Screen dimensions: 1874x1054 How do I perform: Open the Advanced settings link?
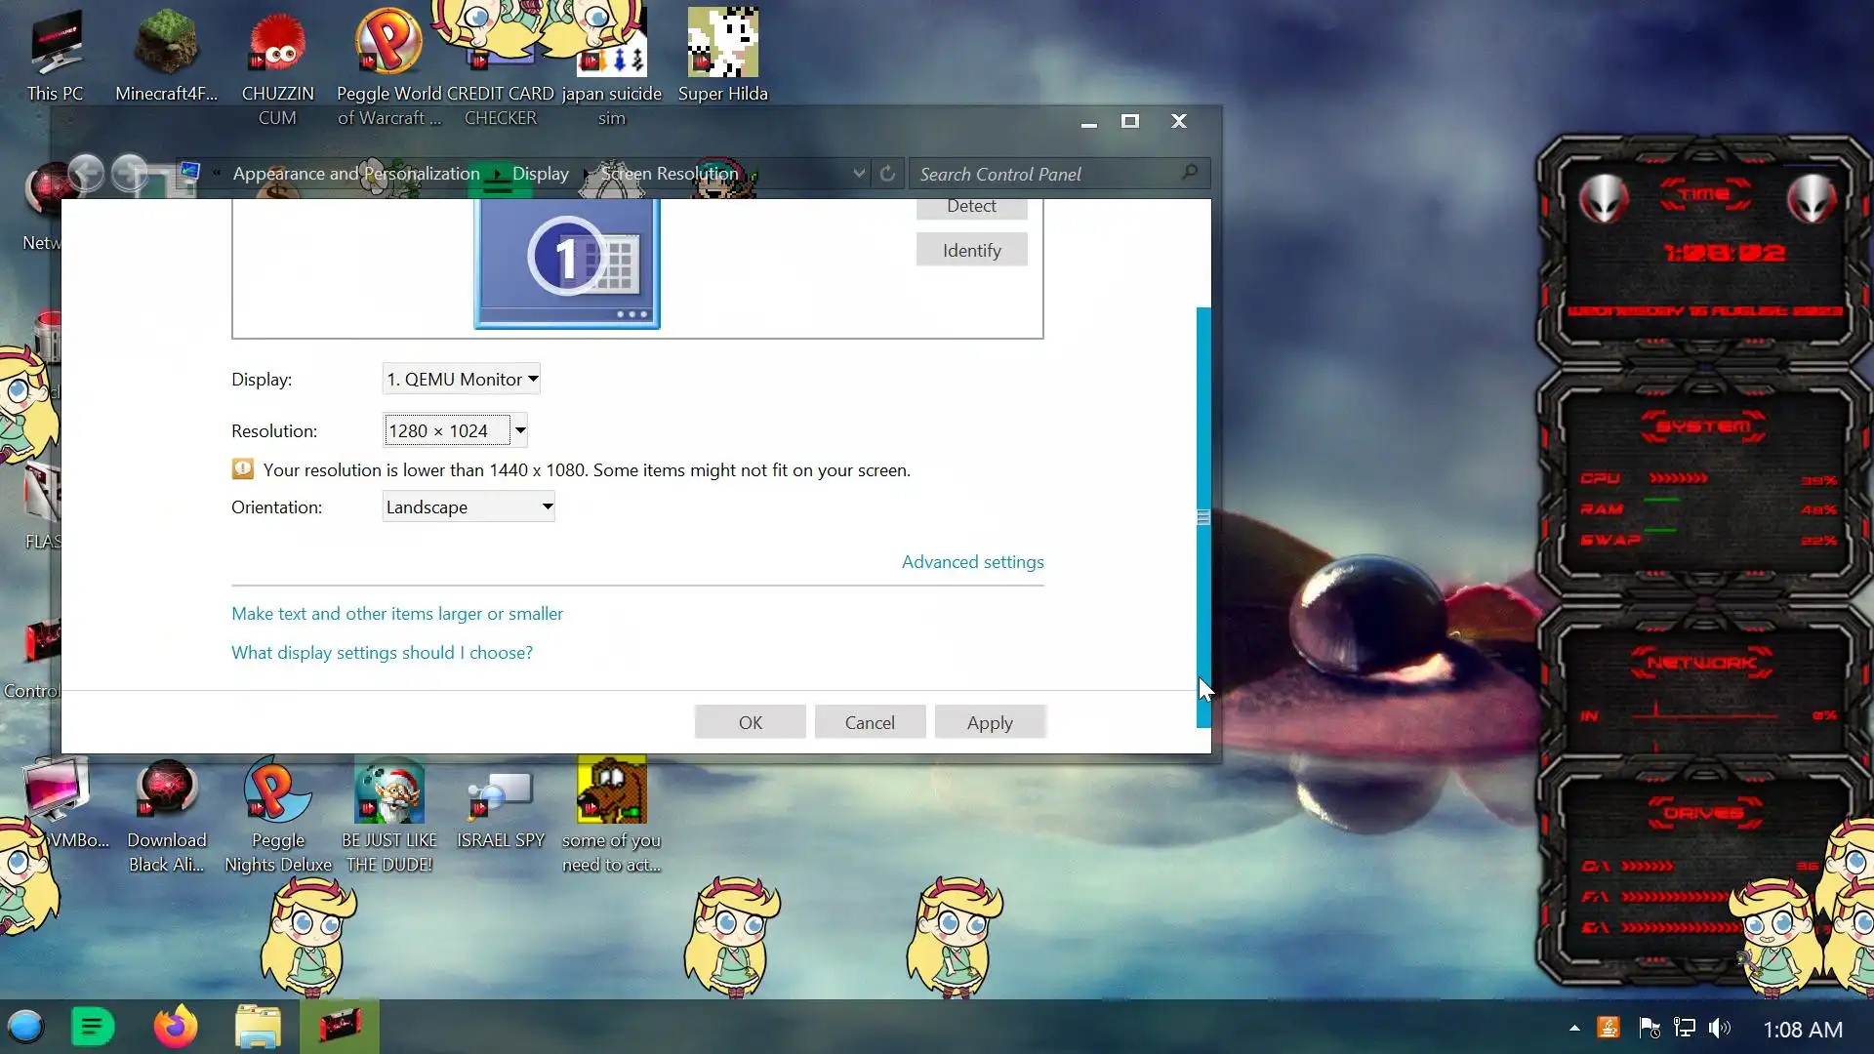tap(972, 562)
